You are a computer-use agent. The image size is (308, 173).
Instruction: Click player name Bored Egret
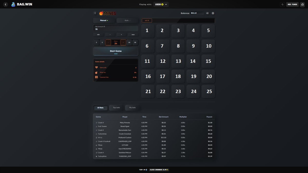tap(125, 126)
